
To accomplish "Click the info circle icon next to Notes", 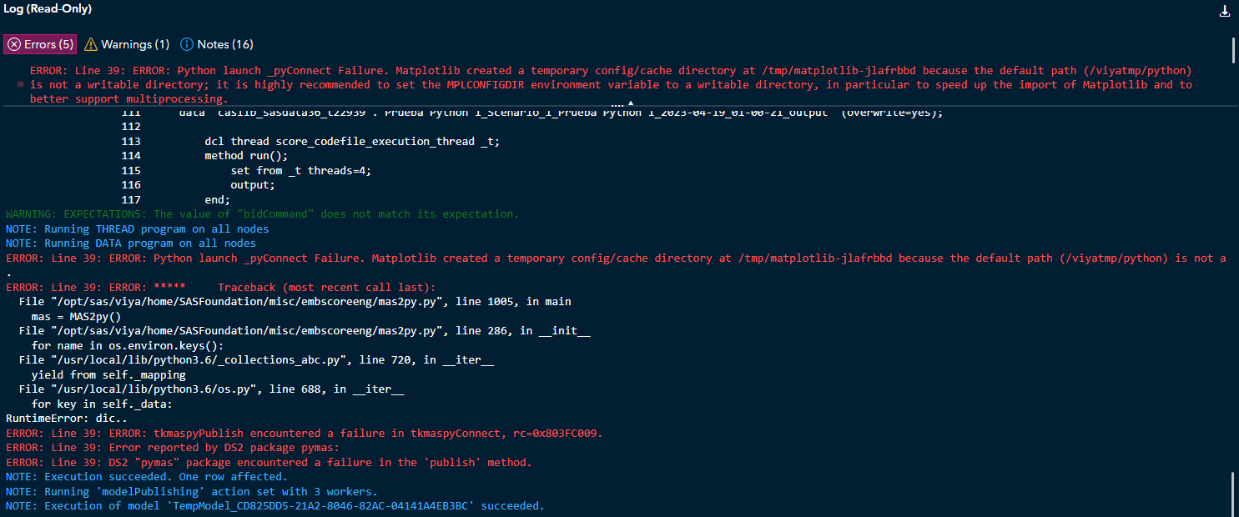I will tap(189, 44).
